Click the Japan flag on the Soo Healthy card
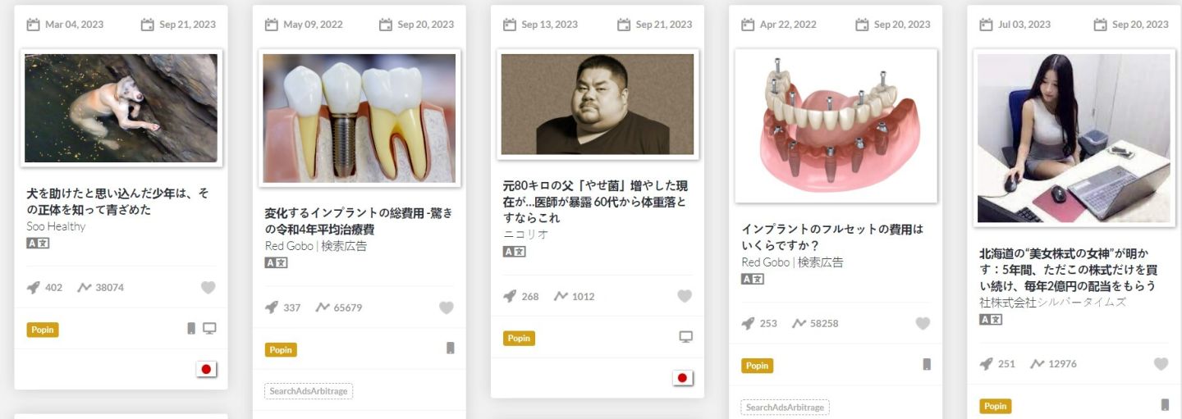 pos(206,369)
